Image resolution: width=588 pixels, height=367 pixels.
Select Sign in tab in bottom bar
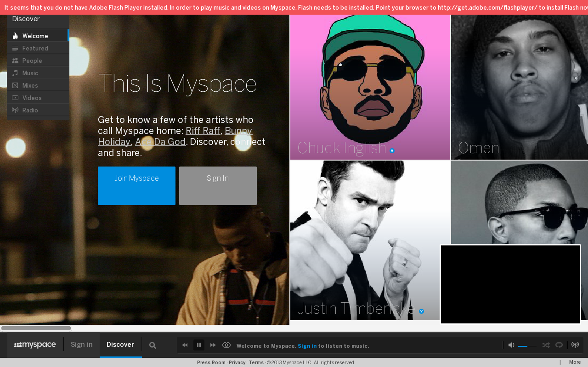pyautogui.click(x=82, y=345)
